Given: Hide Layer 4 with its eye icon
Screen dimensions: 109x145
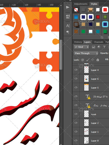Looking at the screenshot, I should 76,70.
